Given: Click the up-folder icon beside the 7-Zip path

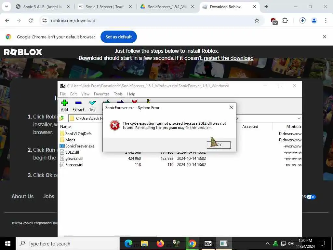Looking at the screenshot, I should [62, 118].
